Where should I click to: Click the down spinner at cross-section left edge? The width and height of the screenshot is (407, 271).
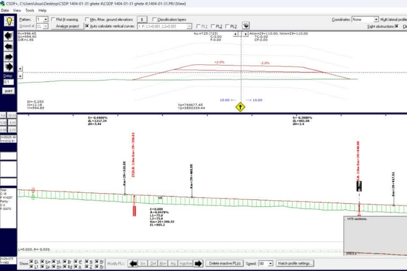(20, 76)
